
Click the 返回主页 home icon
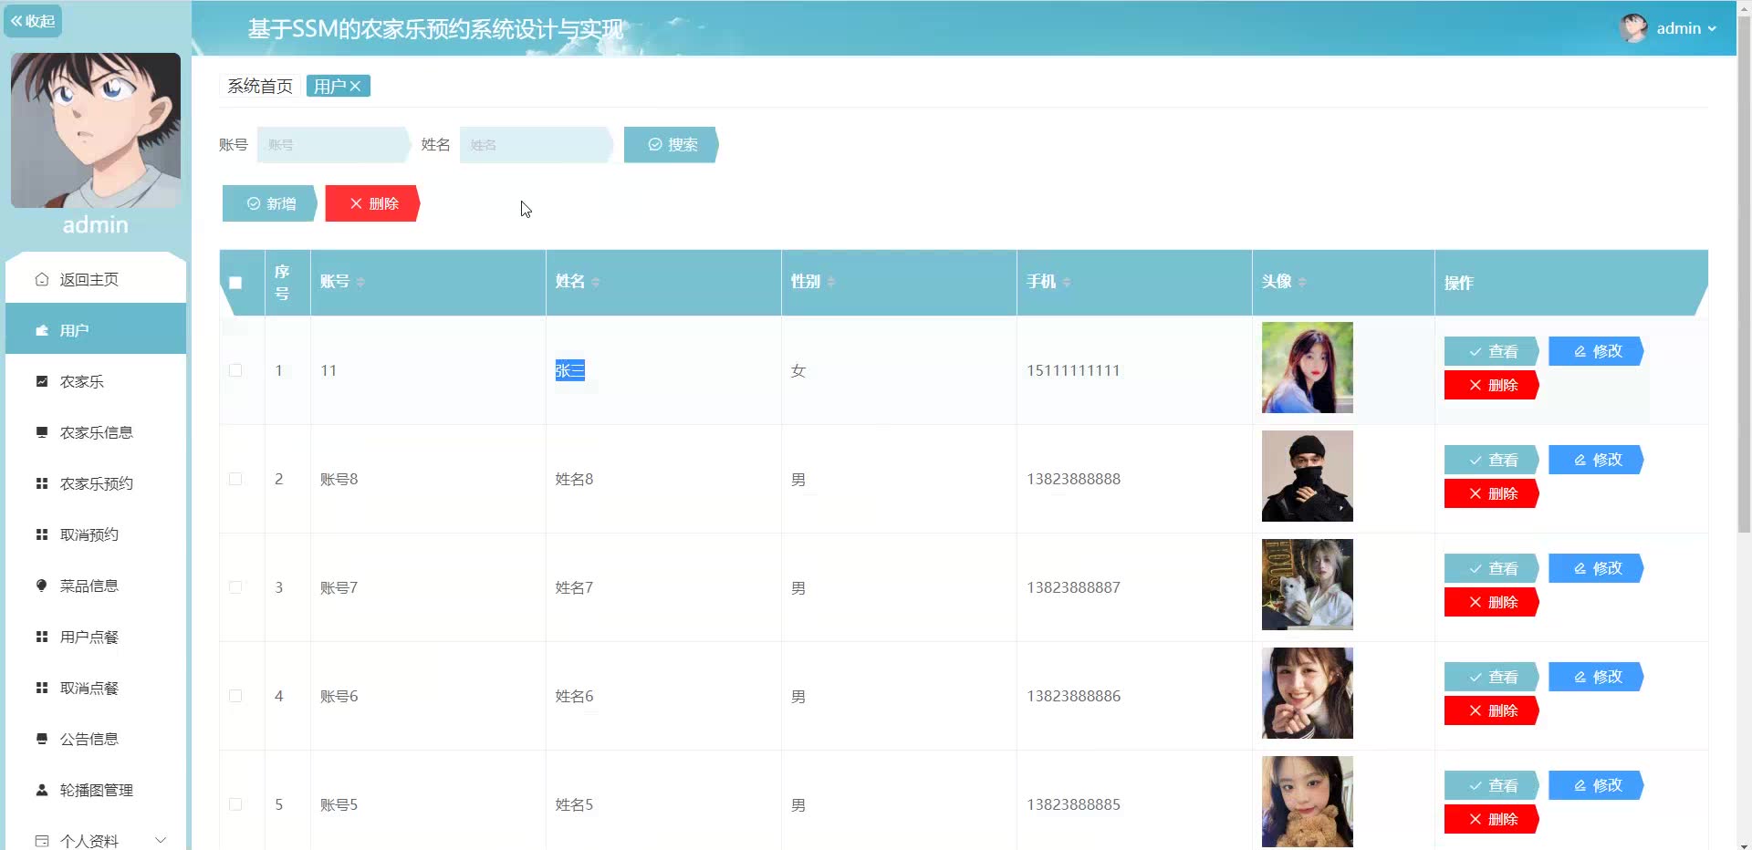(41, 279)
